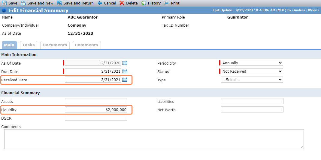Click the Liabilities input field
This screenshot has width=321, height=160.
tap(252, 101)
